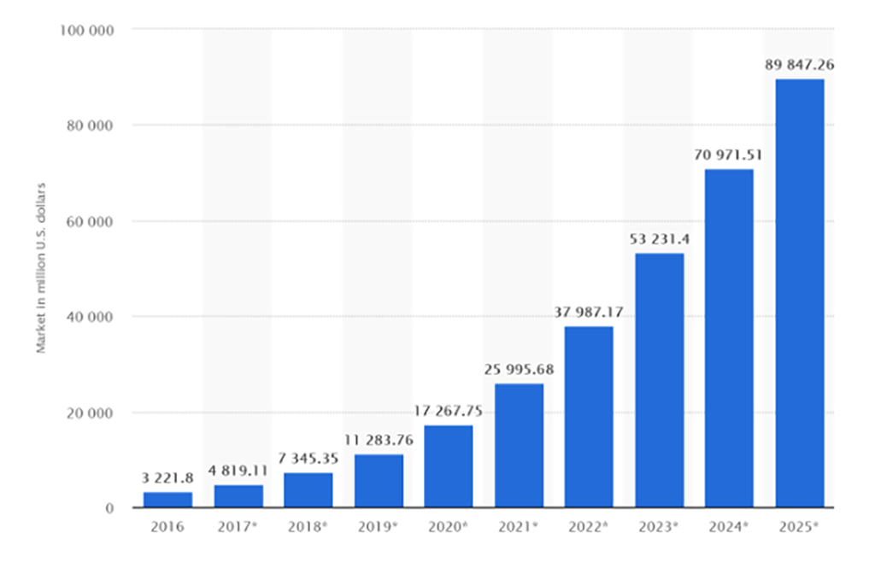Select the 2021* x-axis label
Viewport: 875px width, 562px height.
519,528
